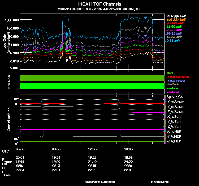Click the OutCal:UnPlaned legend entry
Viewport: 199px width, 186px height.
[178, 77]
